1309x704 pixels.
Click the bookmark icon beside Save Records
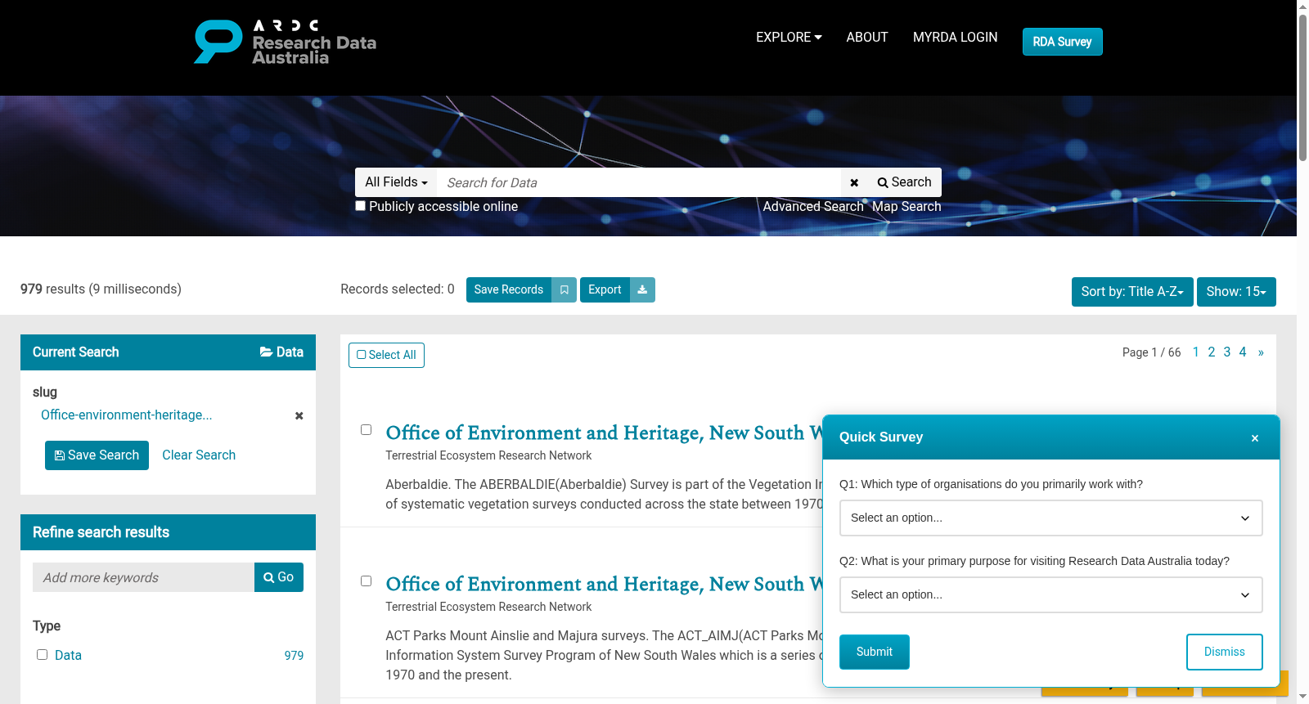click(564, 289)
